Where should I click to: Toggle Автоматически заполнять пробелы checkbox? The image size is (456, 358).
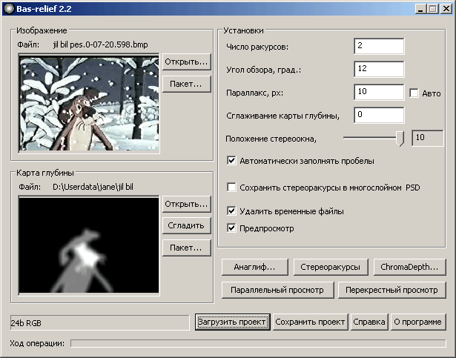tap(231, 161)
